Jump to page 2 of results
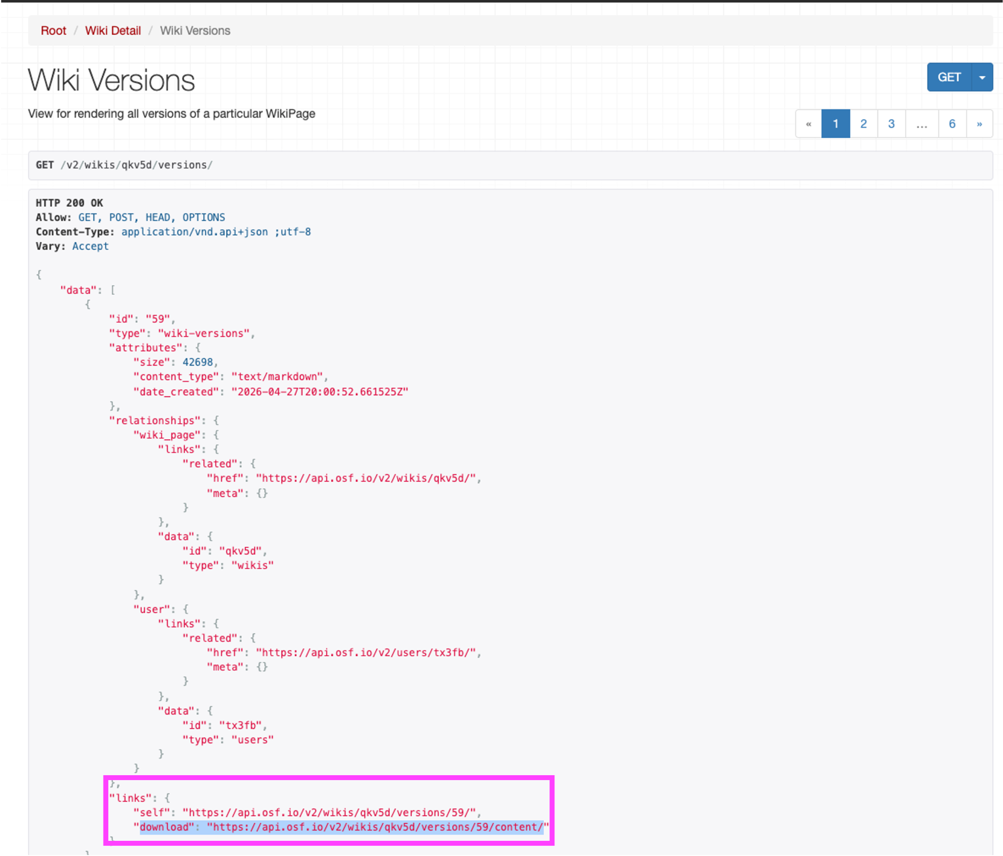Screen dimensions: 1003x856 [x=863, y=124]
